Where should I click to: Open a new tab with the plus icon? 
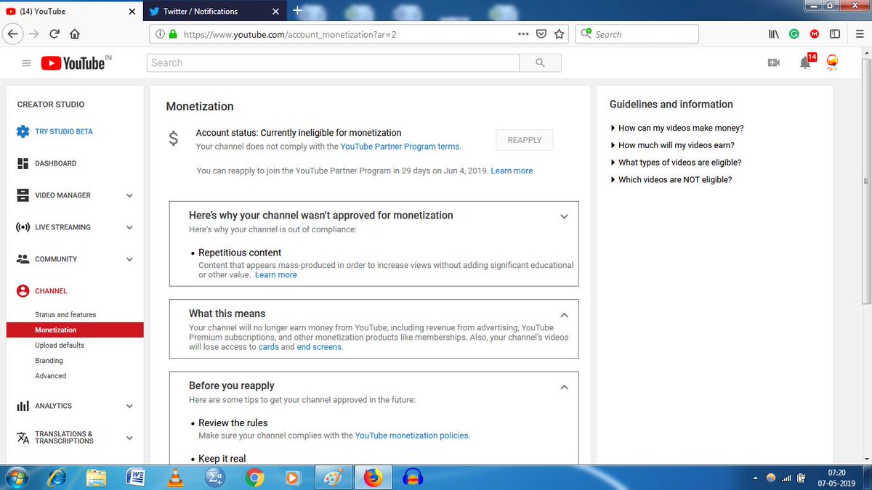[x=297, y=11]
